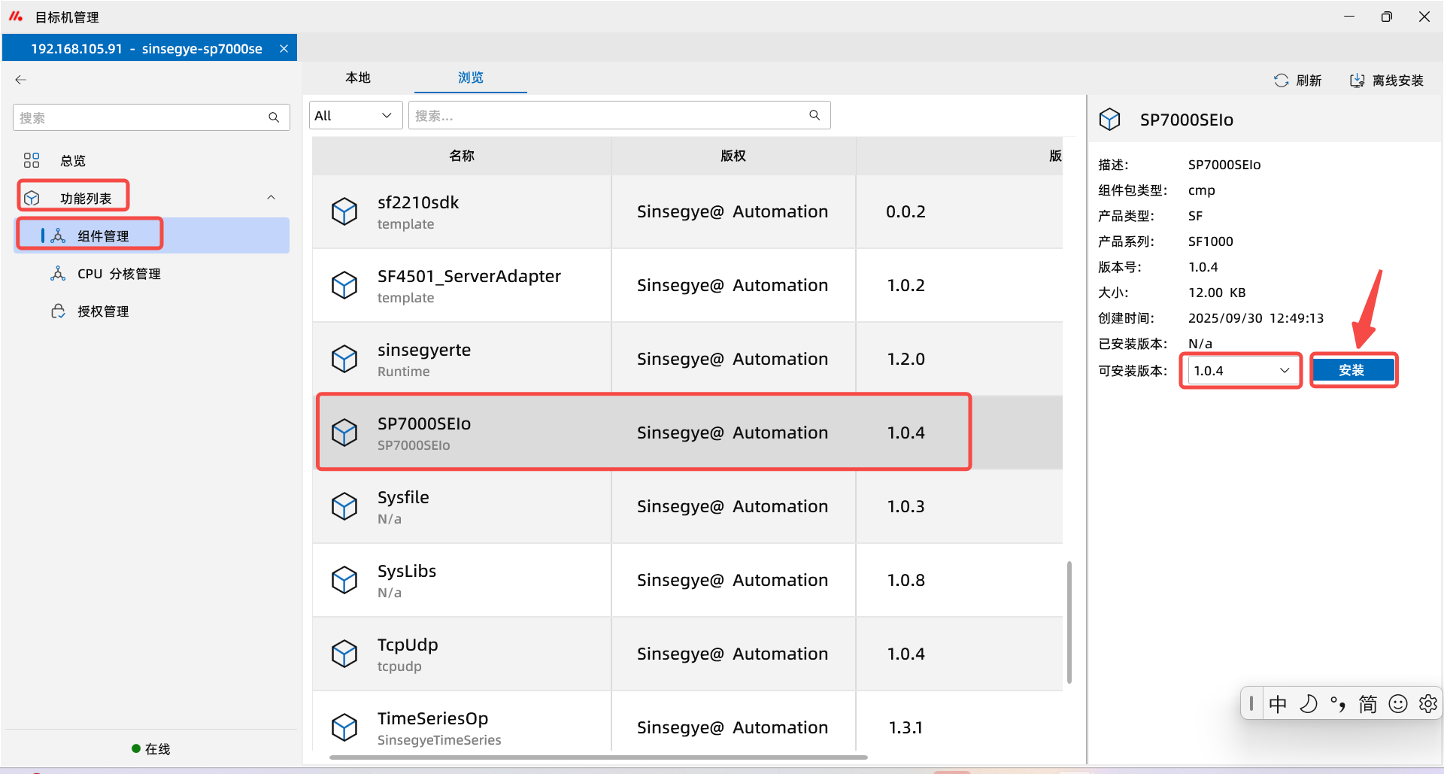This screenshot has width=1444, height=774.
Task: Click the sinsegyerte package cube icon
Action: (x=344, y=359)
